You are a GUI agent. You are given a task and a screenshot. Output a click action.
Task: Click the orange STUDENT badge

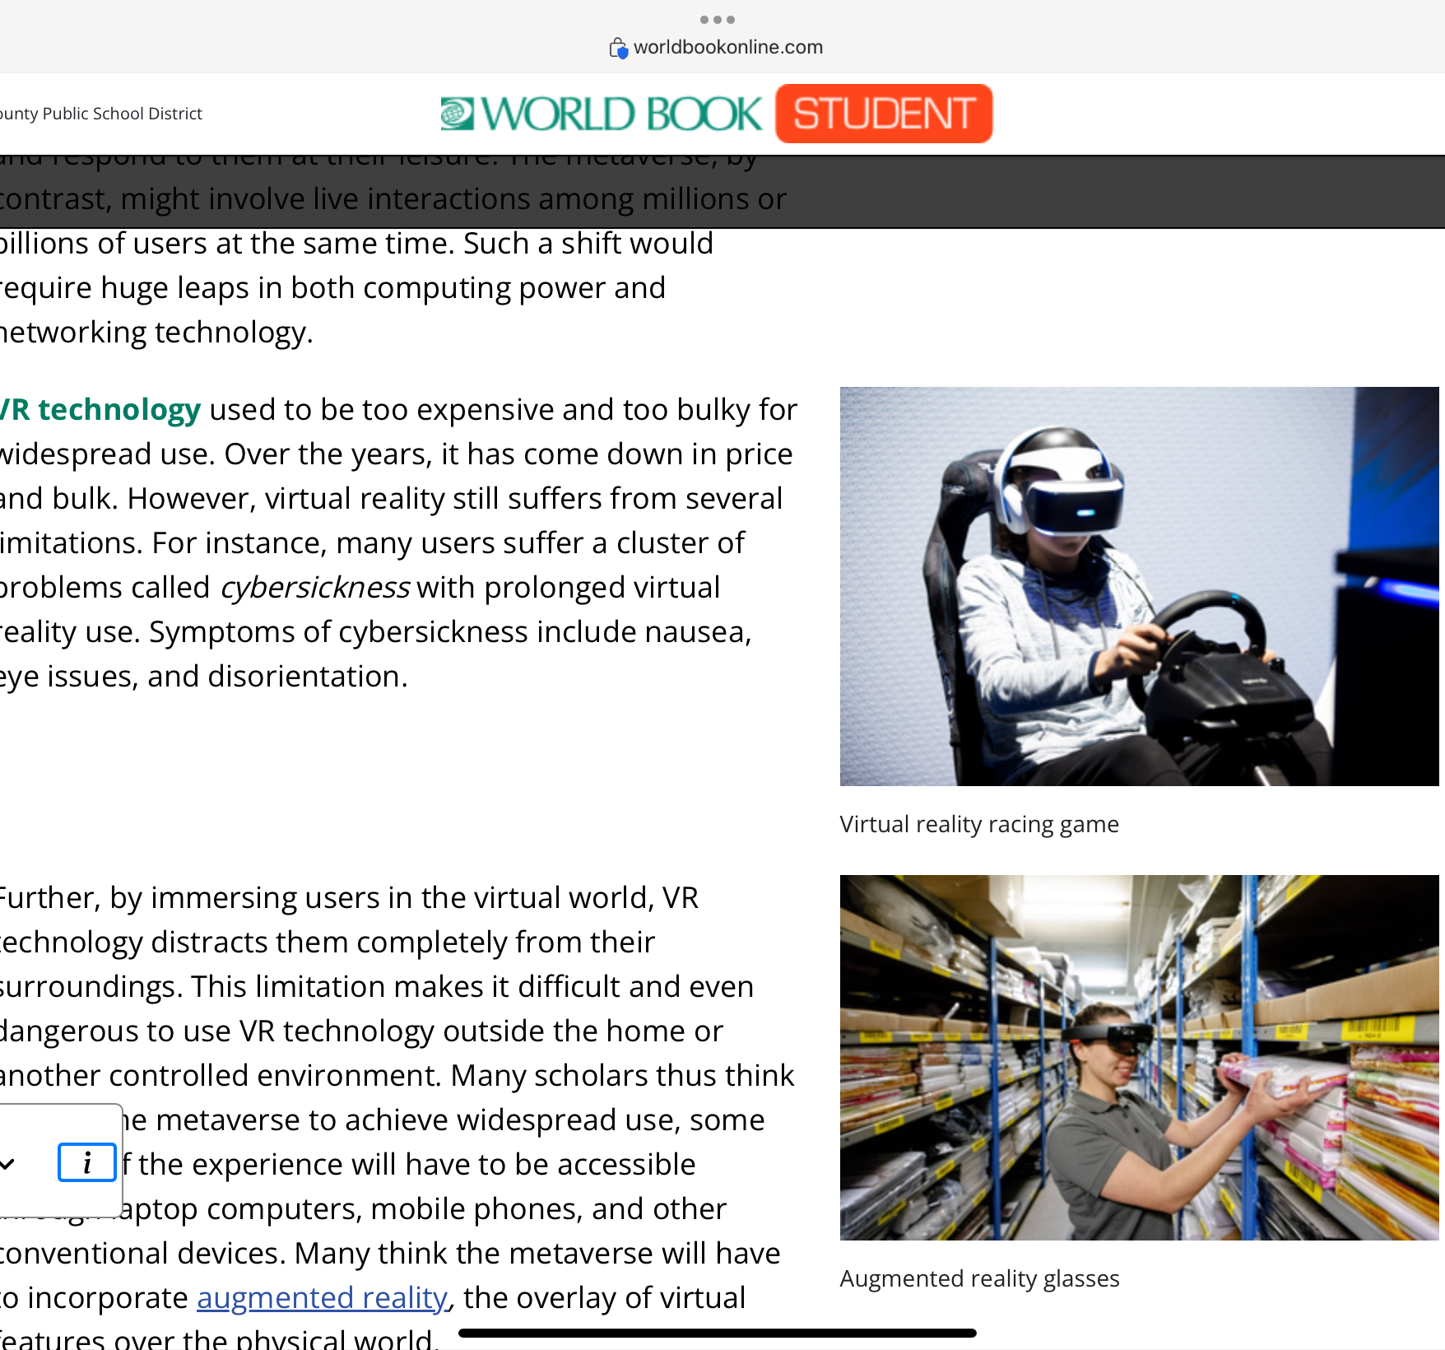pyautogui.click(x=883, y=114)
